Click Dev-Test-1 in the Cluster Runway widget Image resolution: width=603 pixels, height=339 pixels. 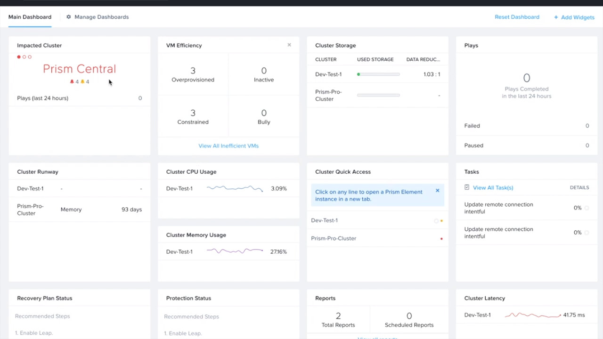pyautogui.click(x=30, y=188)
